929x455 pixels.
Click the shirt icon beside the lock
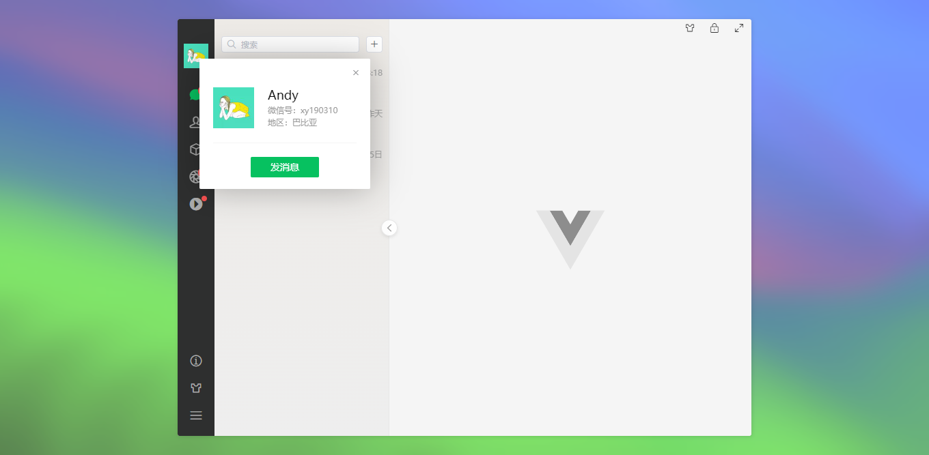pyautogui.click(x=690, y=28)
